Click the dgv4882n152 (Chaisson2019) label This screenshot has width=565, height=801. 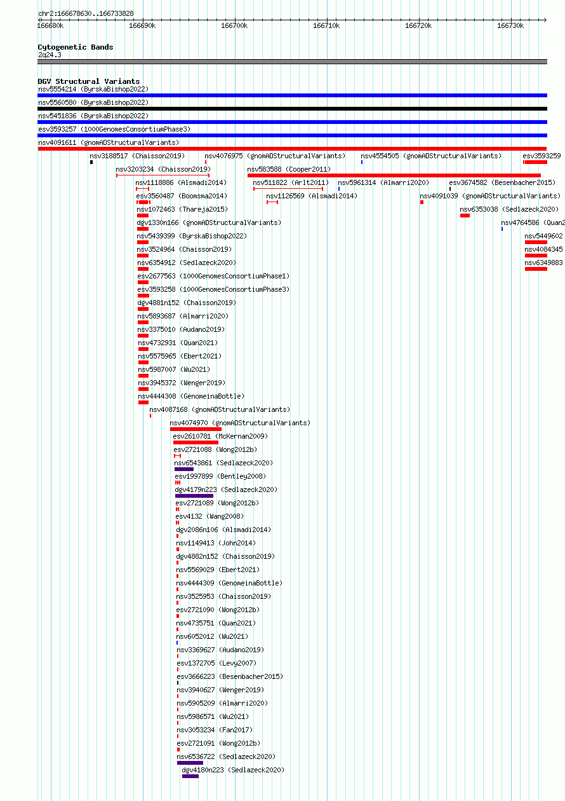(225, 556)
